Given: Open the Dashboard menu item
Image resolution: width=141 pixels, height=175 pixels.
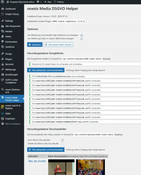Looking at the screenshot, I should coord(10,9).
